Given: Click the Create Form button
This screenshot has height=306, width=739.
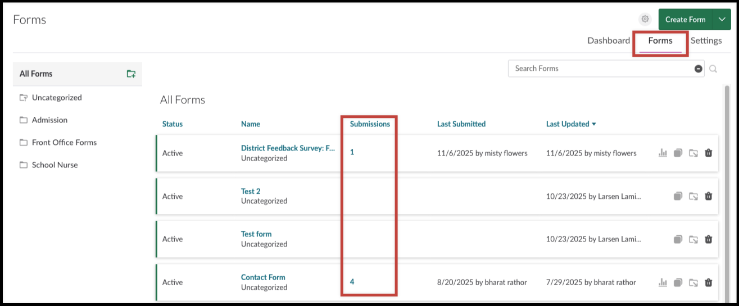Looking at the screenshot, I should (x=686, y=19).
